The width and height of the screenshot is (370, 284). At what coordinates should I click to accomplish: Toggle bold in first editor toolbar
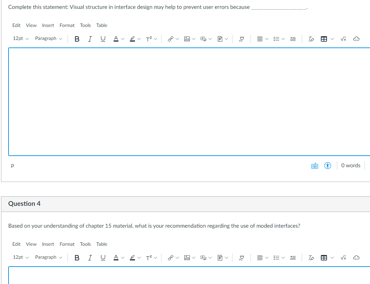click(x=77, y=39)
